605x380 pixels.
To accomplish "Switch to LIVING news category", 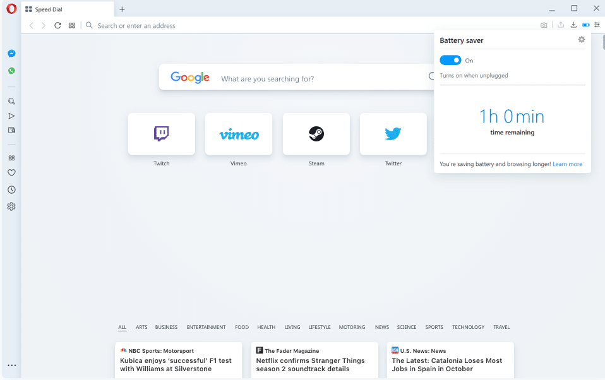I will [x=292, y=327].
